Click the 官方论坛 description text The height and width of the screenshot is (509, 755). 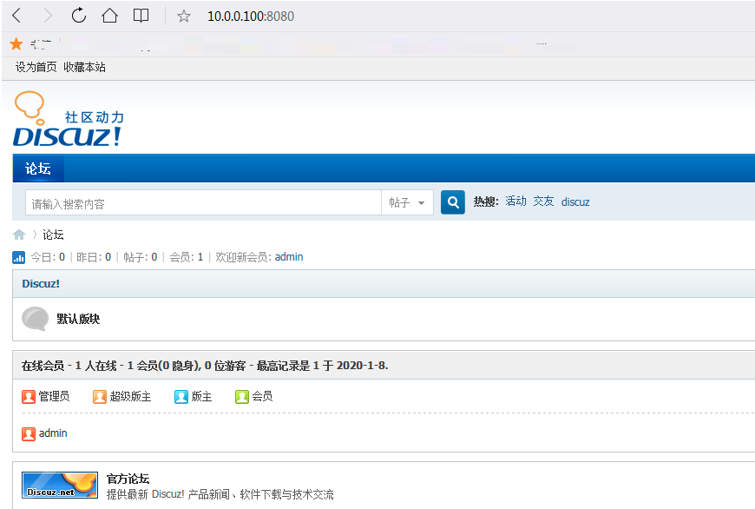tap(220, 494)
